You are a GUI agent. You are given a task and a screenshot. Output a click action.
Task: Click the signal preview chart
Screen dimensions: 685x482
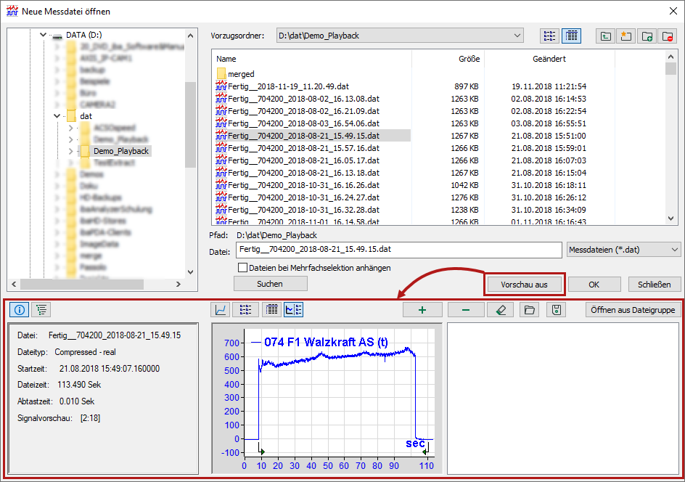327,398
